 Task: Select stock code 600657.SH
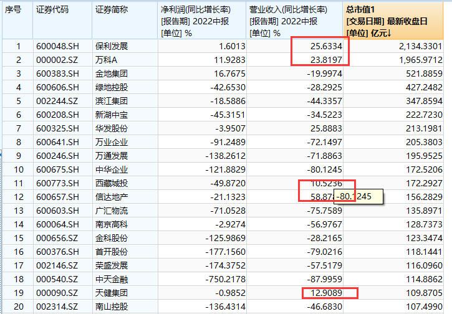[57, 197]
